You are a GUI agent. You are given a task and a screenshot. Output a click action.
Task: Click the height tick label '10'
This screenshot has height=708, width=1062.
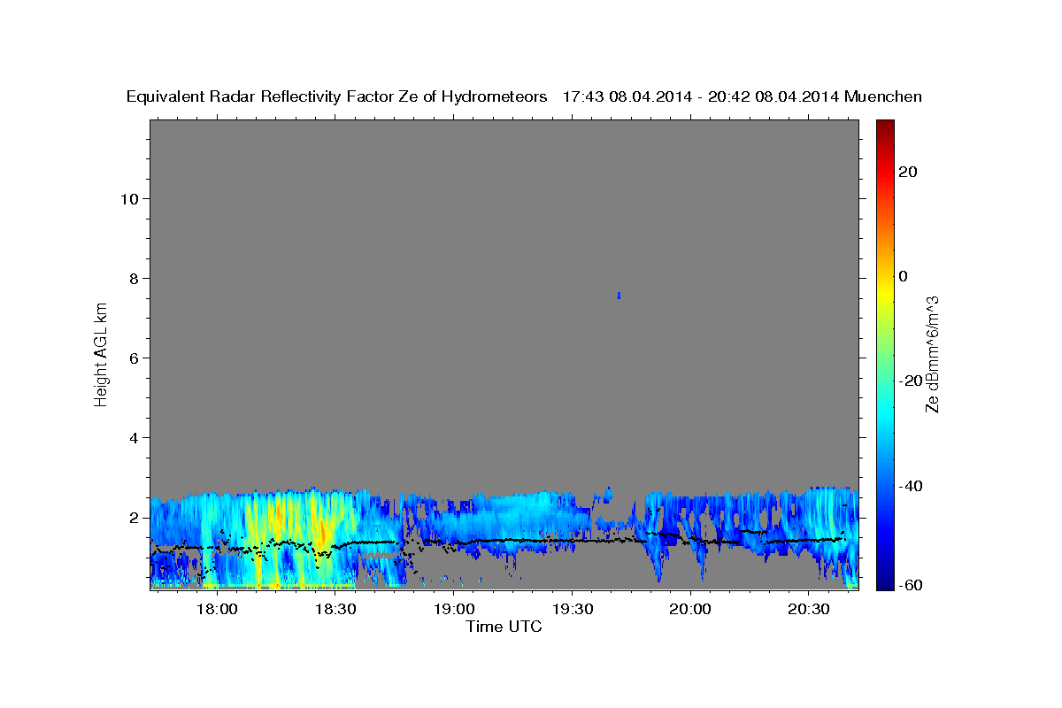click(x=128, y=198)
